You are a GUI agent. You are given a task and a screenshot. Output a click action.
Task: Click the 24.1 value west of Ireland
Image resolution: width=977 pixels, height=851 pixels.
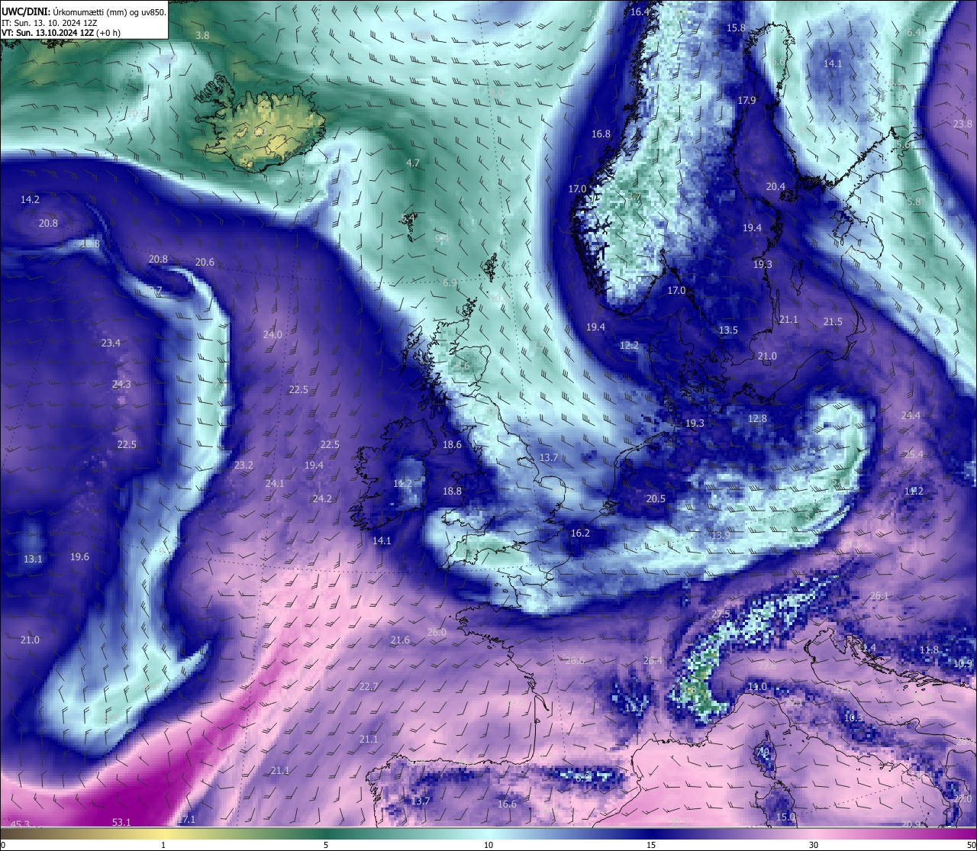tap(275, 484)
